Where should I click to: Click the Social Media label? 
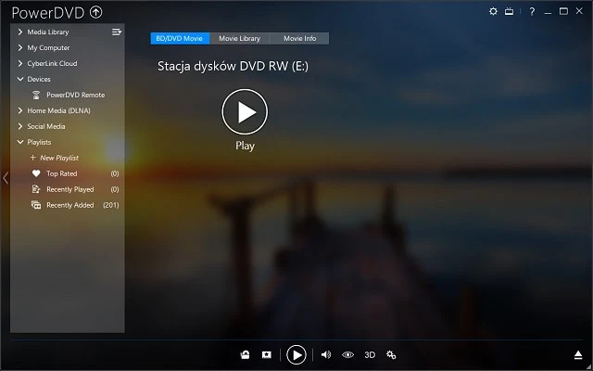[46, 126]
